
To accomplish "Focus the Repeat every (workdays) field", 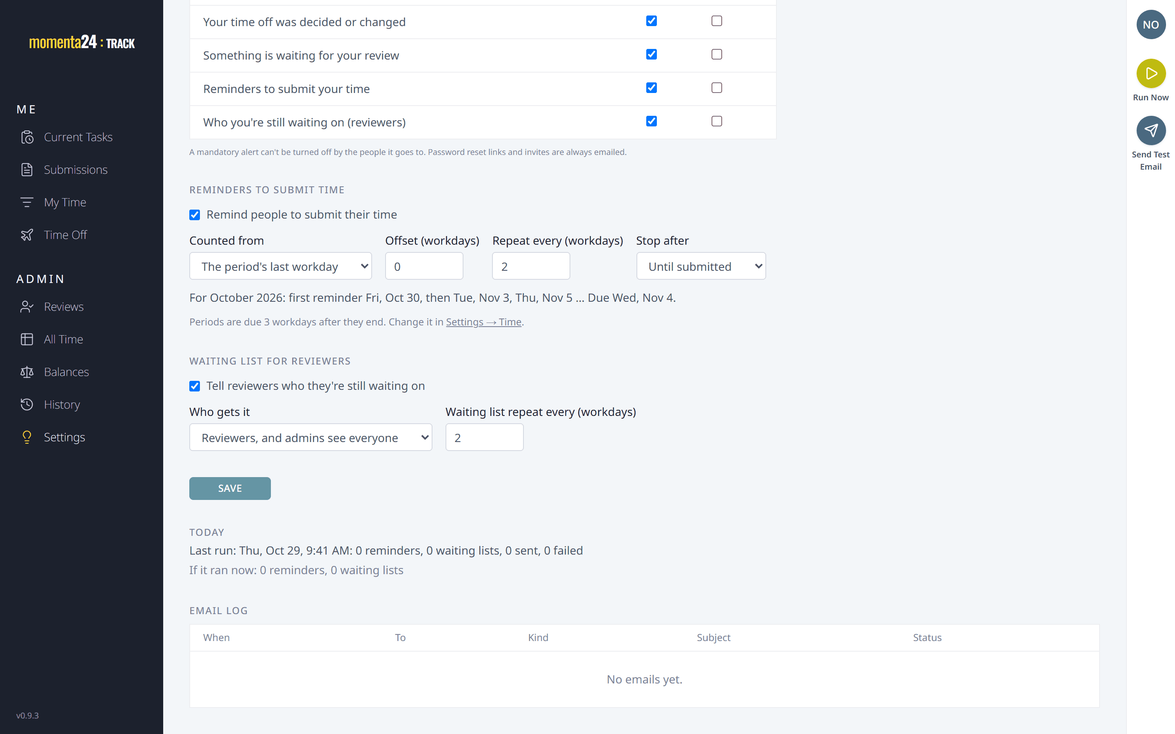I will (531, 266).
